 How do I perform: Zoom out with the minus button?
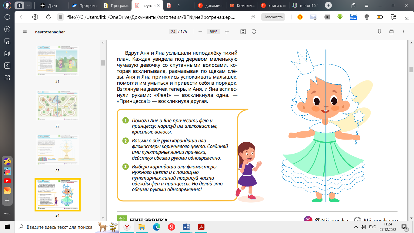tap(200, 32)
